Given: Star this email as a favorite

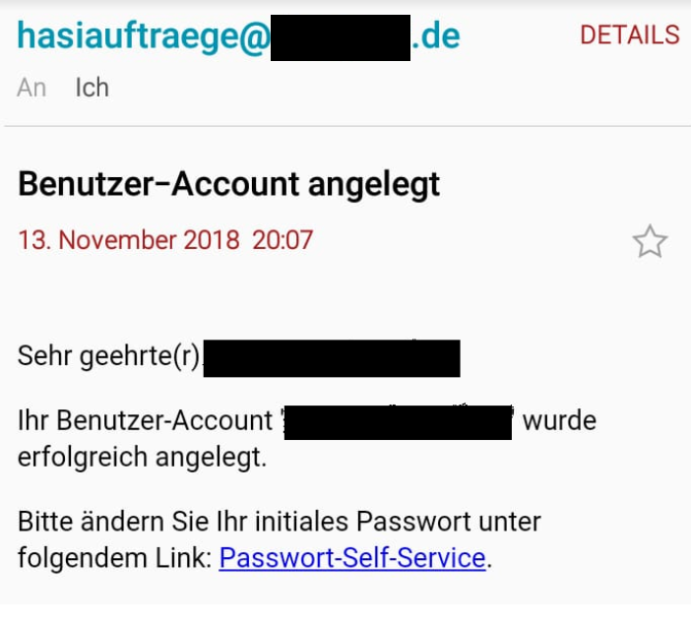Looking at the screenshot, I should coord(649,241).
